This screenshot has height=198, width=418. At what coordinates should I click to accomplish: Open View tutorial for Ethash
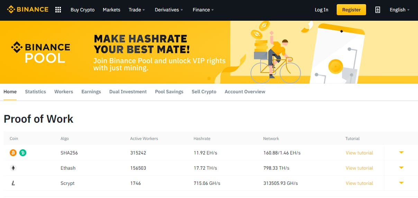pyautogui.click(x=359, y=168)
